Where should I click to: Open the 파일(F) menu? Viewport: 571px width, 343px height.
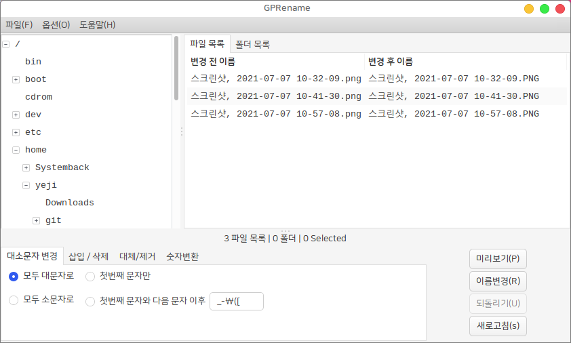pyautogui.click(x=19, y=25)
